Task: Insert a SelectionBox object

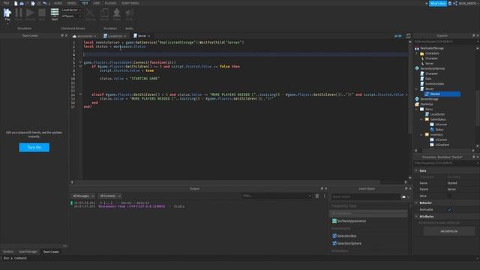Action: point(344,235)
